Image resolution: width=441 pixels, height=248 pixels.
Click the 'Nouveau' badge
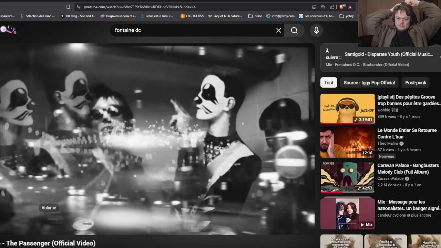pyautogui.click(x=386, y=156)
